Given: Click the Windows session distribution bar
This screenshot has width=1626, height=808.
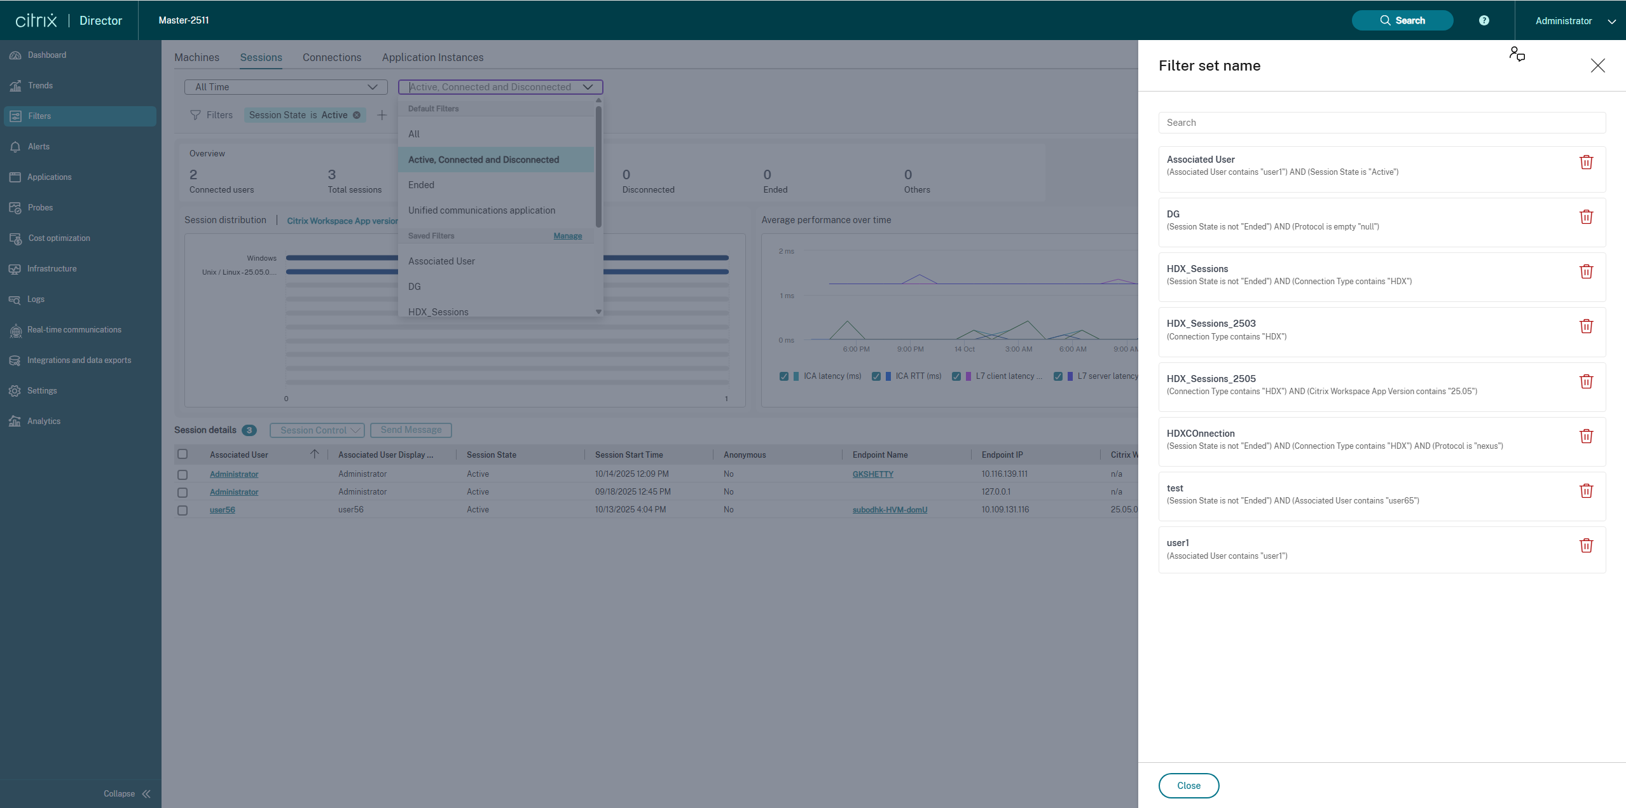Looking at the screenshot, I should tap(507, 258).
